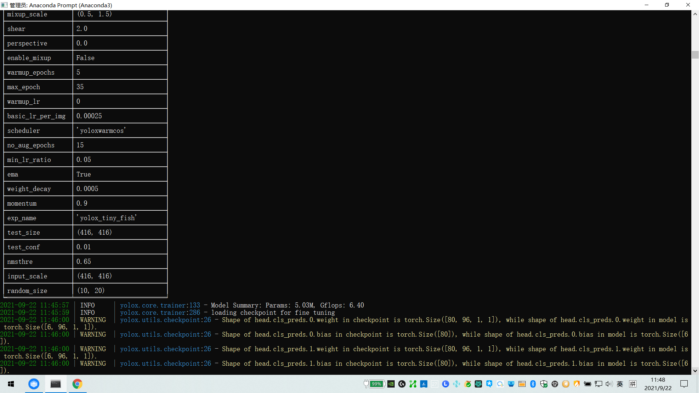
Task: Click the vertical scrollbar thumb
Action: pyautogui.click(x=695, y=55)
